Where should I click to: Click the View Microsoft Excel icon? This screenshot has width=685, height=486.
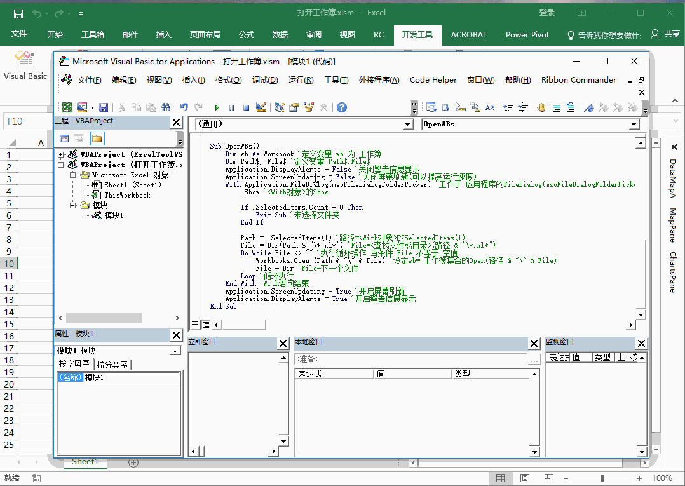[x=67, y=107]
